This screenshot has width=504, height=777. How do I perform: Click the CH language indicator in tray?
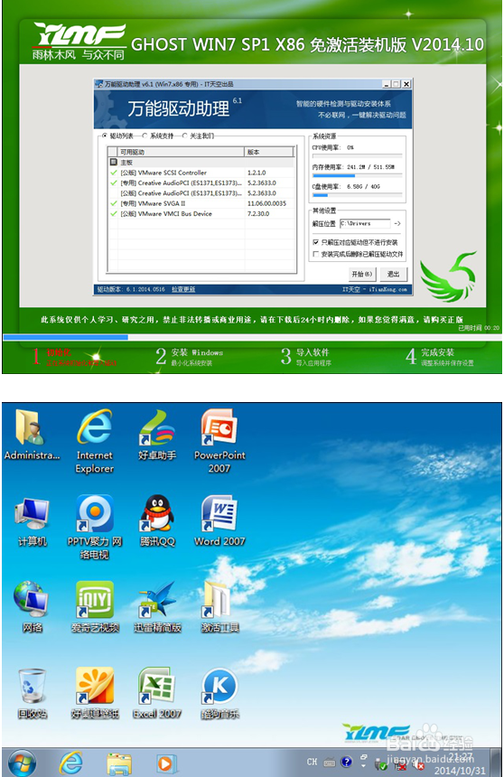point(312,762)
